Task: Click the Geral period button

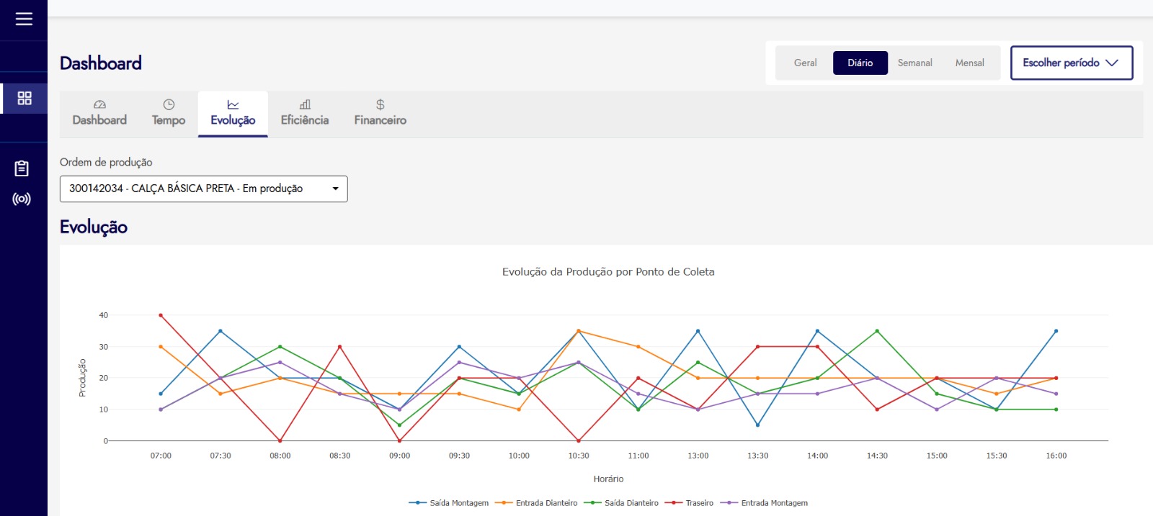Action: 805,63
